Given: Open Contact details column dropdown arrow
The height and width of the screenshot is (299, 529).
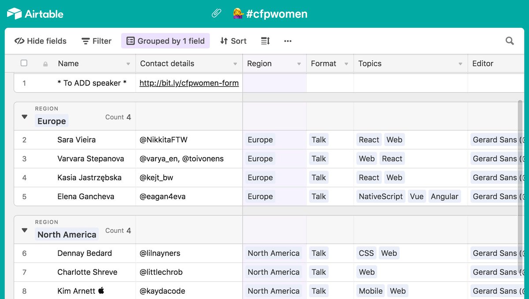Looking at the screenshot, I should tap(235, 64).
